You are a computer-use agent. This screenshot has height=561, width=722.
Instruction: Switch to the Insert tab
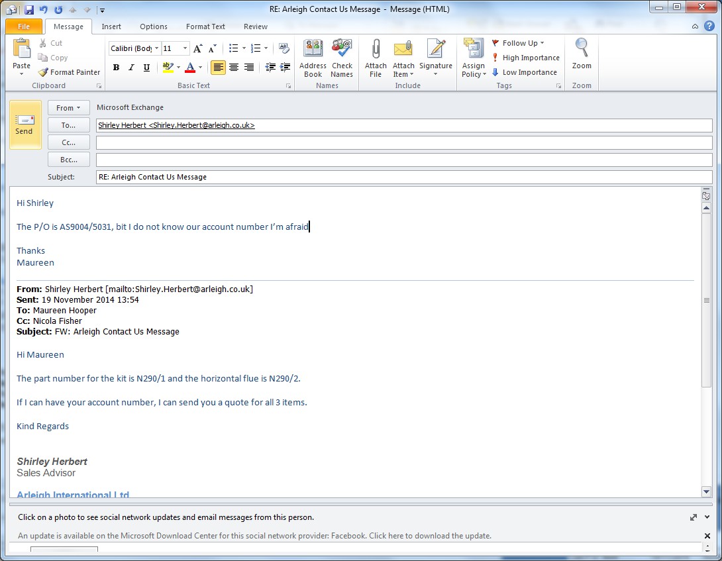pyautogui.click(x=111, y=26)
